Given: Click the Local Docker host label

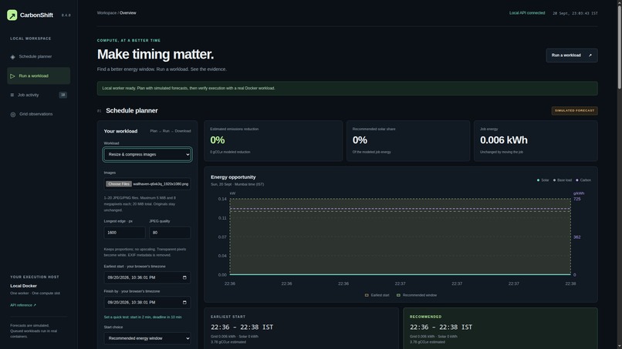Looking at the screenshot, I should [x=23, y=286].
